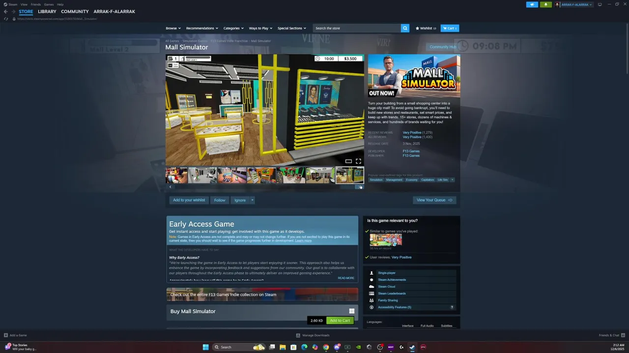Image resolution: width=629 pixels, height=353 pixels.
Task: Open the F13 Games Indie collection banner
Action: tap(262, 295)
